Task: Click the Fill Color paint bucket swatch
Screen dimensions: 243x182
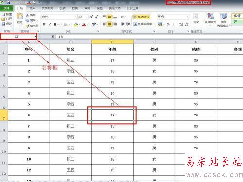Action: [x=76, y=24]
